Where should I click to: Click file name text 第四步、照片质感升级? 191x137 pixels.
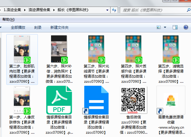pyautogui.click(x=134, y=74)
